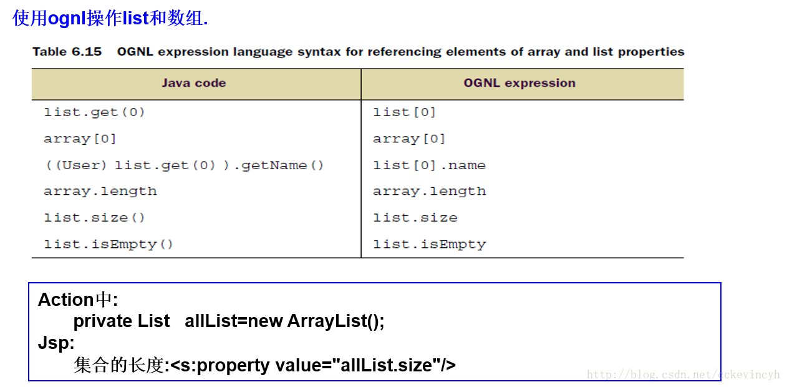
Task: Click the list[0].name OGNL expression
Action: point(429,165)
